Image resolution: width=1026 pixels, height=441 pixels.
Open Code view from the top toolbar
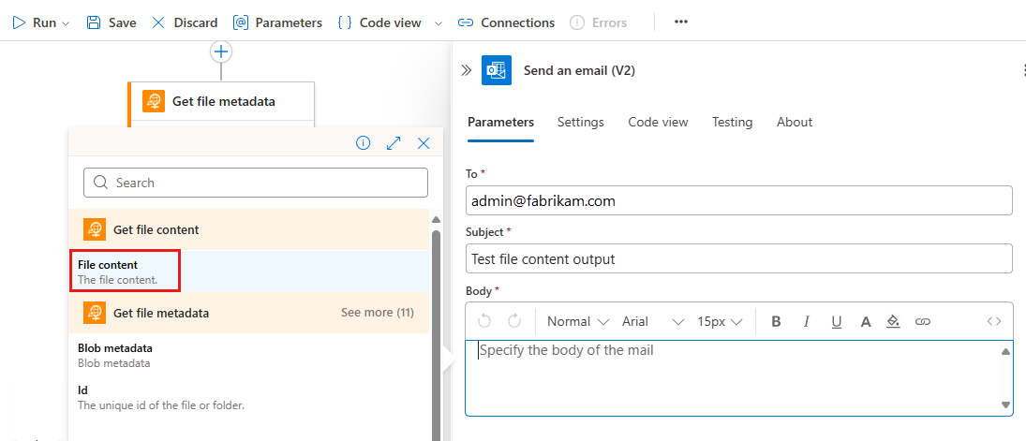click(x=379, y=22)
